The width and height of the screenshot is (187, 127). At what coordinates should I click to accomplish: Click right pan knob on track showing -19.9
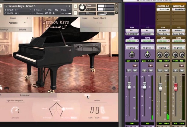click(166, 55)
